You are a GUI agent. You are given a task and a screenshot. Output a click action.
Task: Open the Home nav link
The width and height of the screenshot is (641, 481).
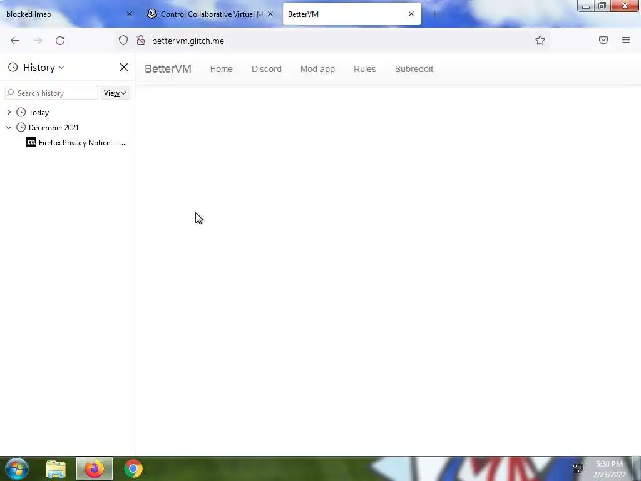[221, 69]
